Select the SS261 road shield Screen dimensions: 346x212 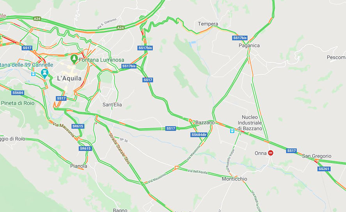coord(324,169)
